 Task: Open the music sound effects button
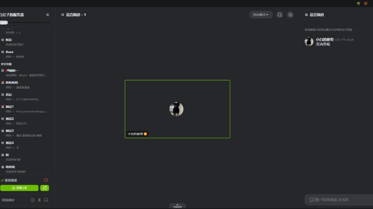(45, 188)
